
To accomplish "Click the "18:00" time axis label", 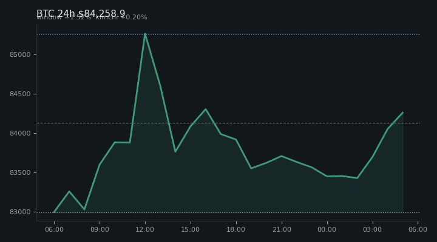I will pos(235,229).
